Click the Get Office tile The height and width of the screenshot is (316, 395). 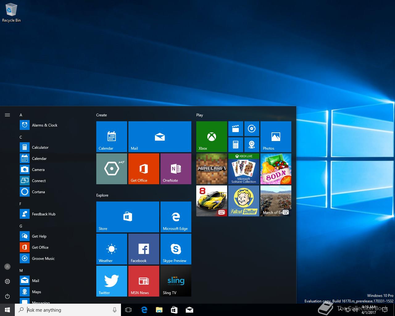144,169
